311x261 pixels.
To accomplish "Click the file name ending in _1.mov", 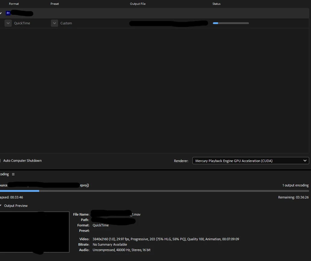I will coord(116,214).
